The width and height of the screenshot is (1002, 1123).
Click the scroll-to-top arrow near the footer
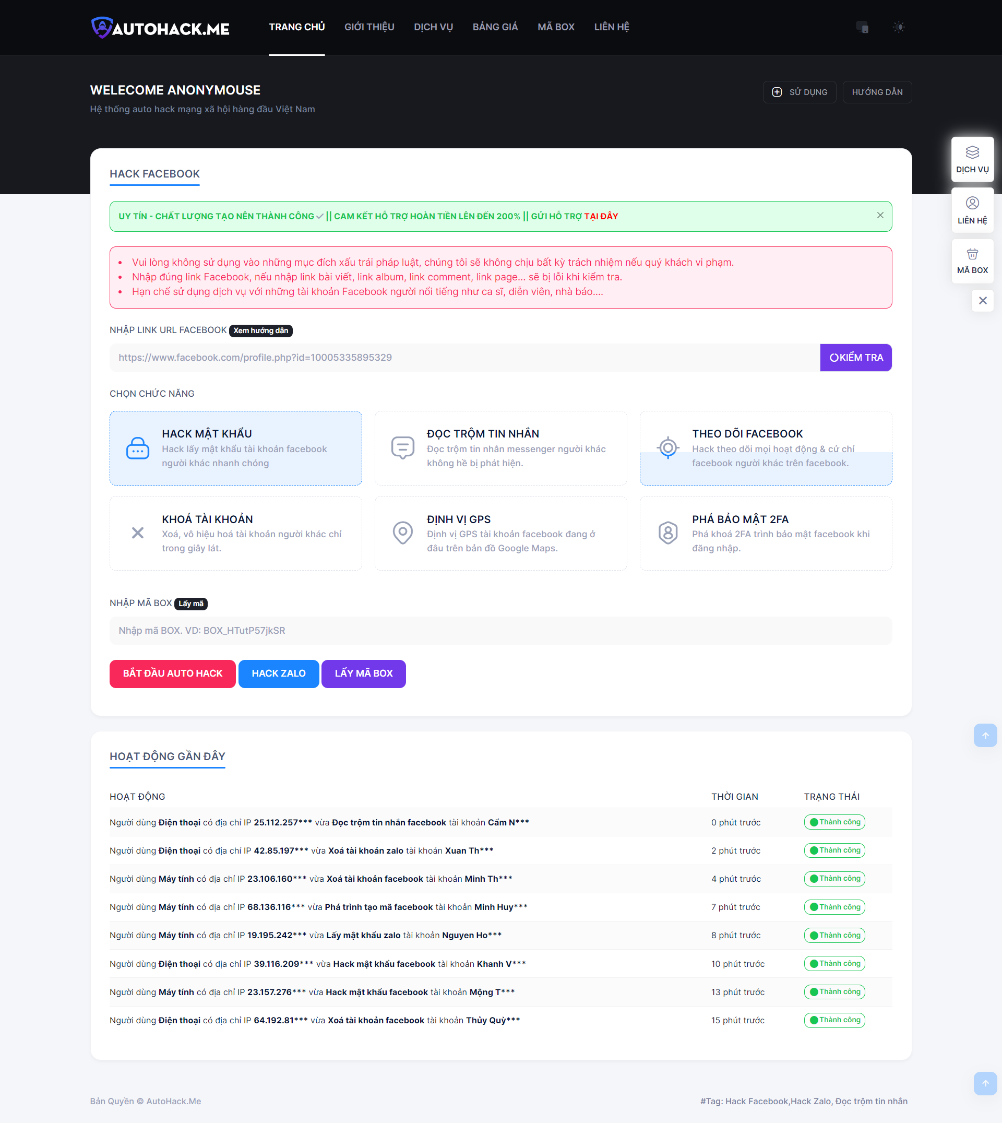[x=985, y=1083]
